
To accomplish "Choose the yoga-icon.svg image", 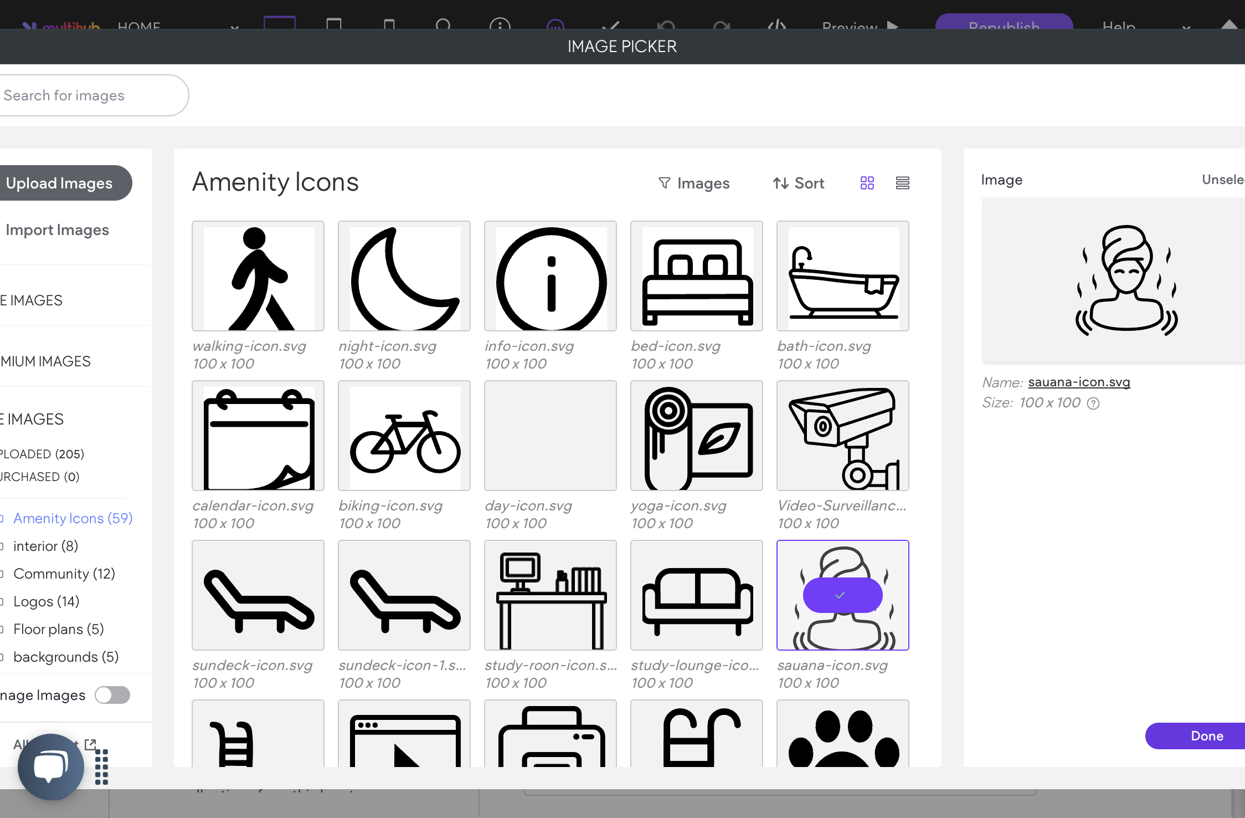I will pos(697,436).
